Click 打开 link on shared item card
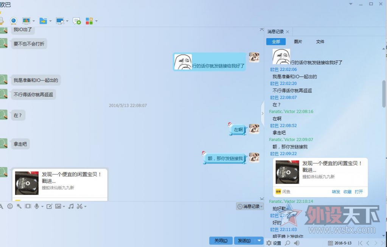Viewport: 387px width, 247px height. click(359, 192)
